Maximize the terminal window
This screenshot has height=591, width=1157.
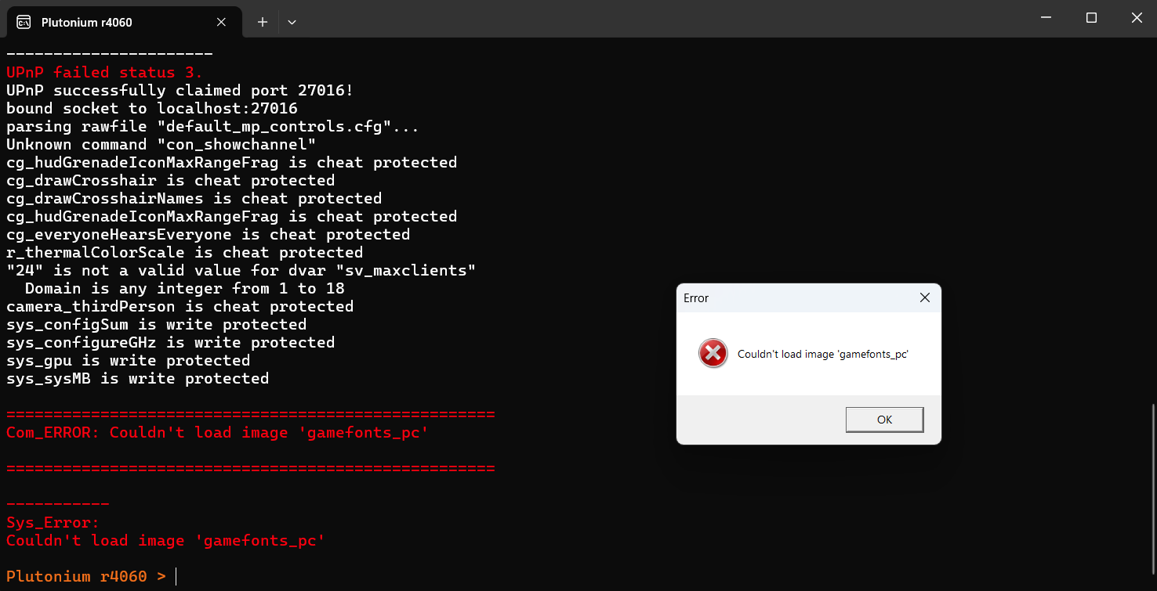tap(1091, 18)
